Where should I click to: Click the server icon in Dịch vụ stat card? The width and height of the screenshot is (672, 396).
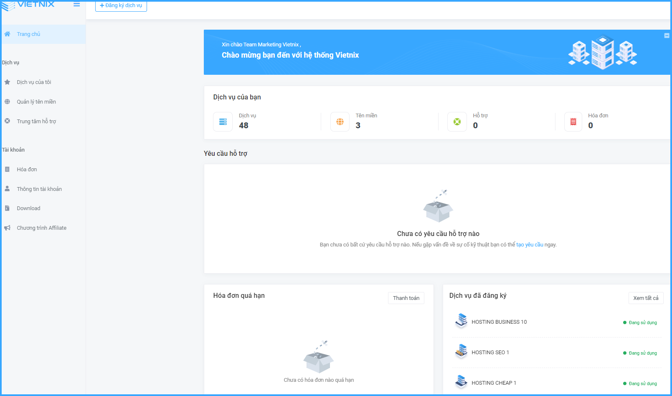pos(223,122)
